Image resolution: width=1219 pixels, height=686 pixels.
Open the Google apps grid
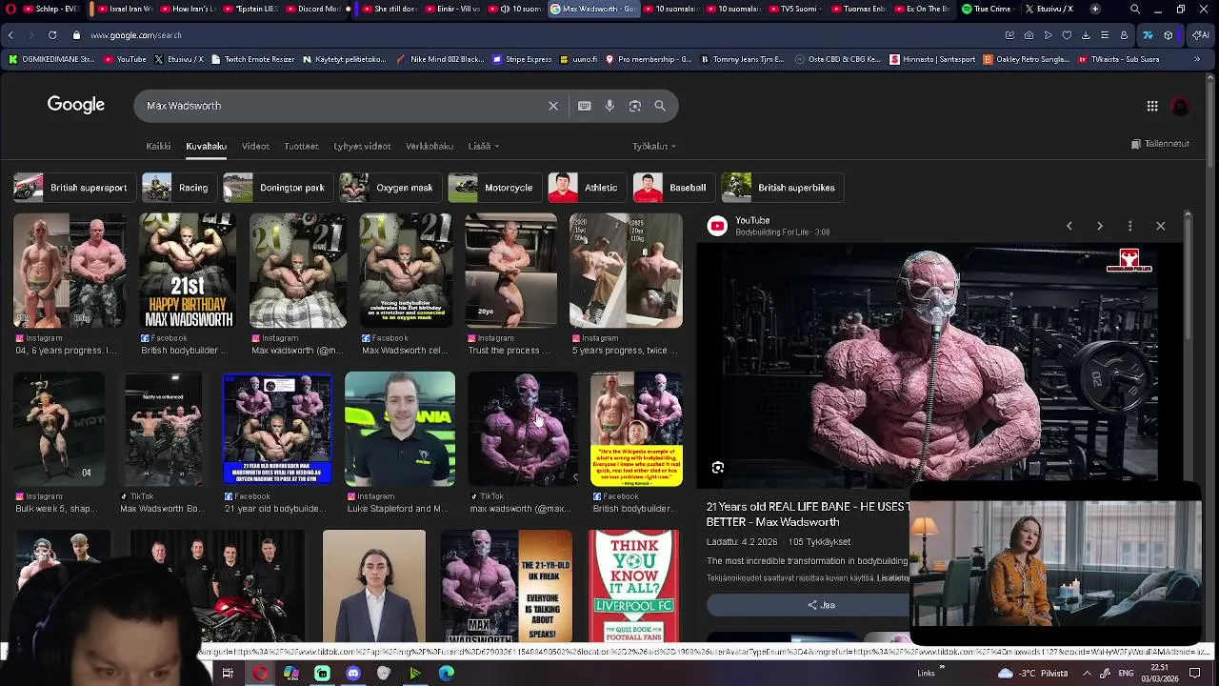pyautogui.click(x=1152, y=106)
